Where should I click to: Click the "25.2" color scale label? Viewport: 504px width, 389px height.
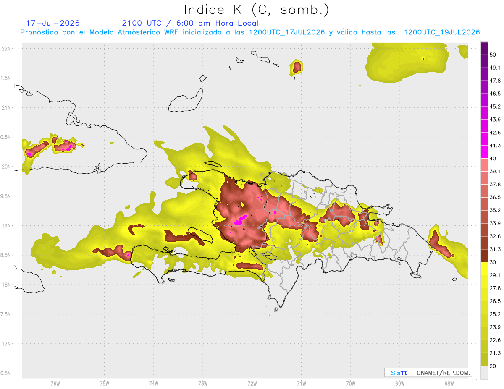click(x=496, y=314)
